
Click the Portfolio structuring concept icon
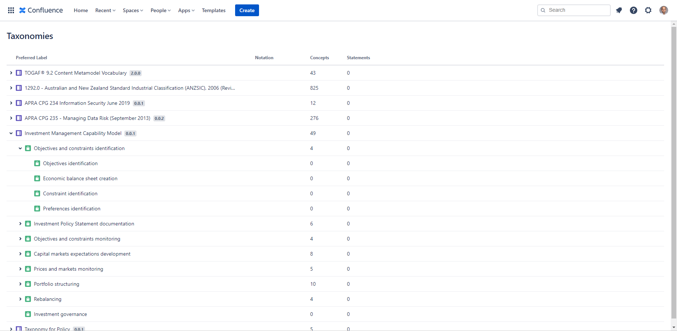pos(28,284)
